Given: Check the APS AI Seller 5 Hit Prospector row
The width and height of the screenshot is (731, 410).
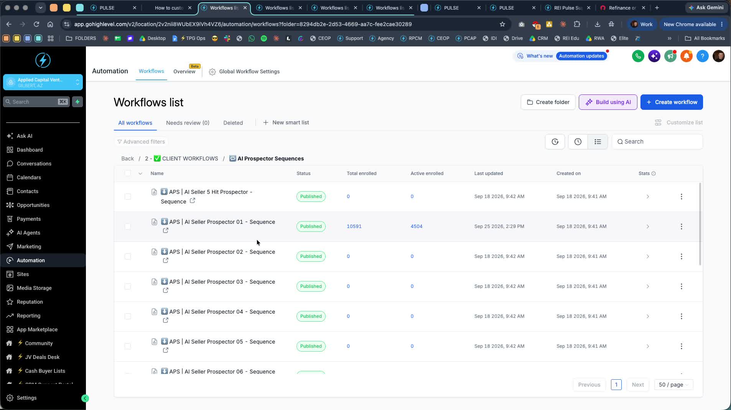Looking at the screenshot, I should point(128,197).
